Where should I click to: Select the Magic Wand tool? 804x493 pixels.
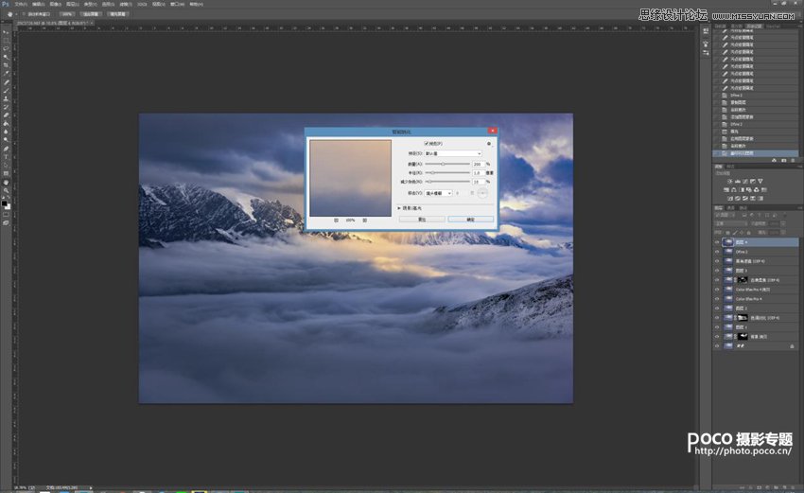click(x=7, y=57)
